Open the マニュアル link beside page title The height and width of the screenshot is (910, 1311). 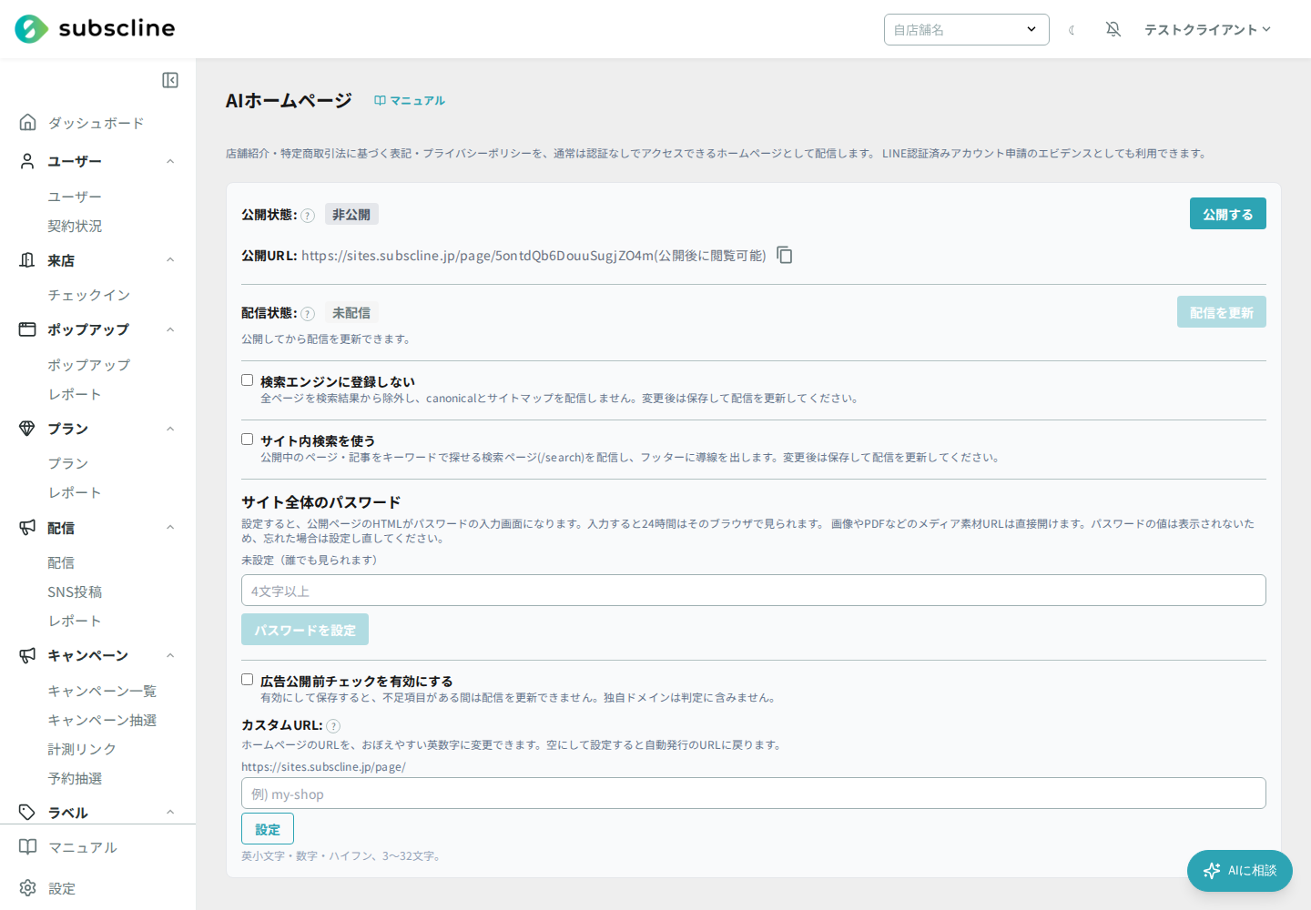[x=410, y=100]
